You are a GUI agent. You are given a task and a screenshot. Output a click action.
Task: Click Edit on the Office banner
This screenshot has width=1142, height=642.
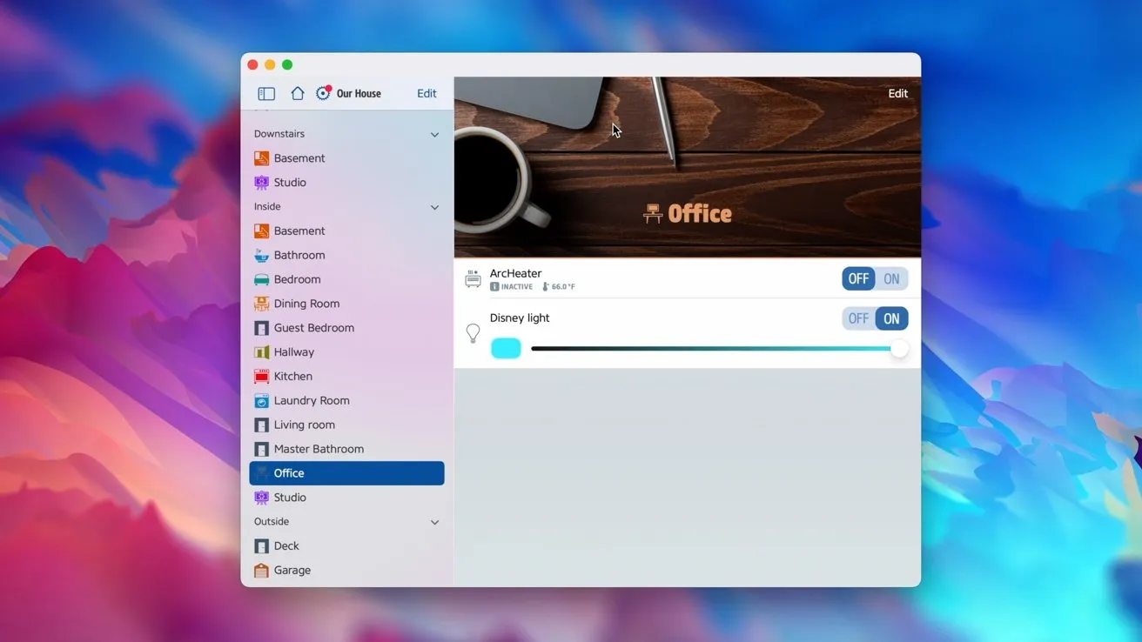897,94
